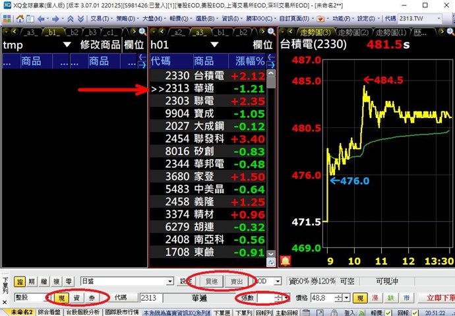Click scroll down arrow of h01 list
Image resolution: width=455 pixels, height=316 pixels.
pos(271,253)
